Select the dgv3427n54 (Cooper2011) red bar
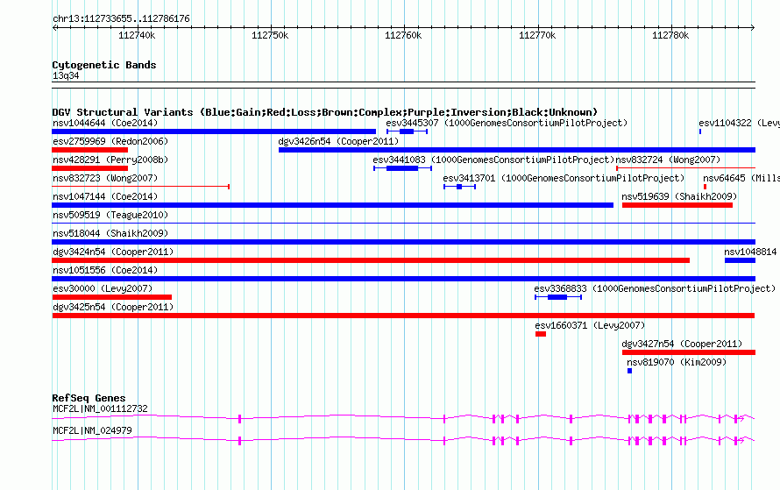Screen dimensions: 780x490 (x=689, y=352)
